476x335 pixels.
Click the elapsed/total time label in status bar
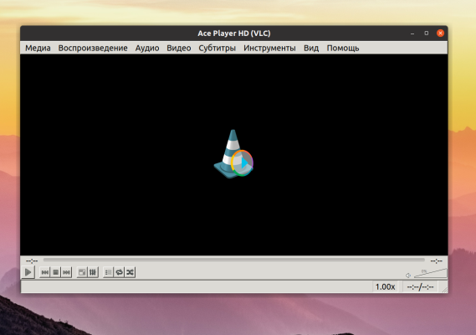pyautogui.click(x=420, y=287)
